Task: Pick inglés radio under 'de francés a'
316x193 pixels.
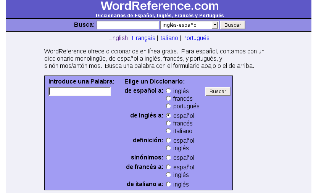Action: [x=168, y=175]
